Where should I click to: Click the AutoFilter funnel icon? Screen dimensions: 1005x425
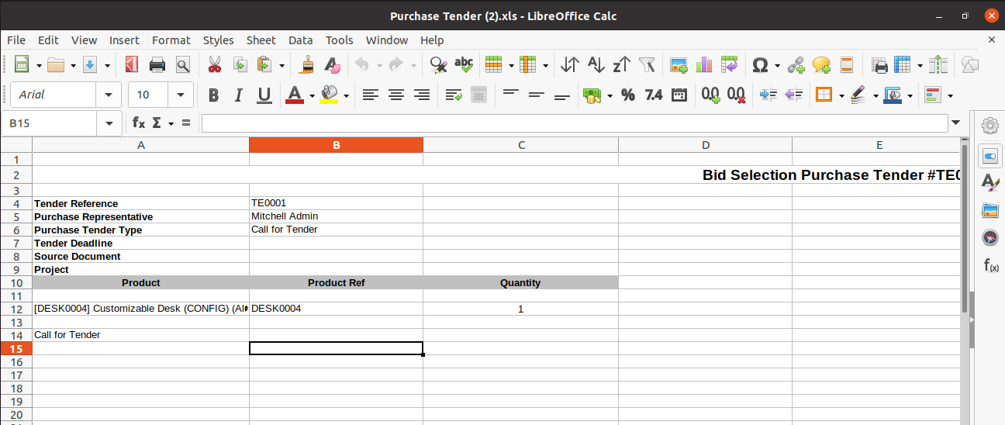pos(647,64)
